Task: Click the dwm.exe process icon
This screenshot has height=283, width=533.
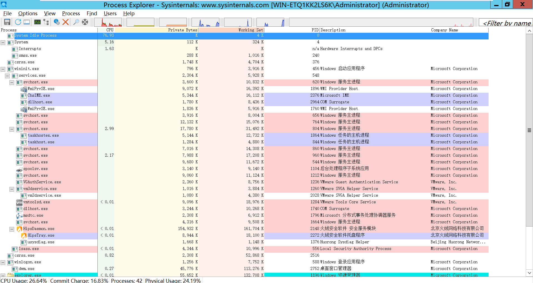Action: tap(15, 269)
